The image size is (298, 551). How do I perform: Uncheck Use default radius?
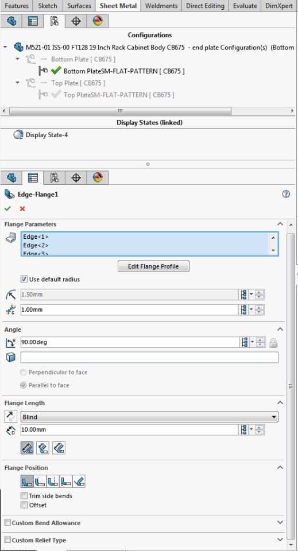(24, 280)
